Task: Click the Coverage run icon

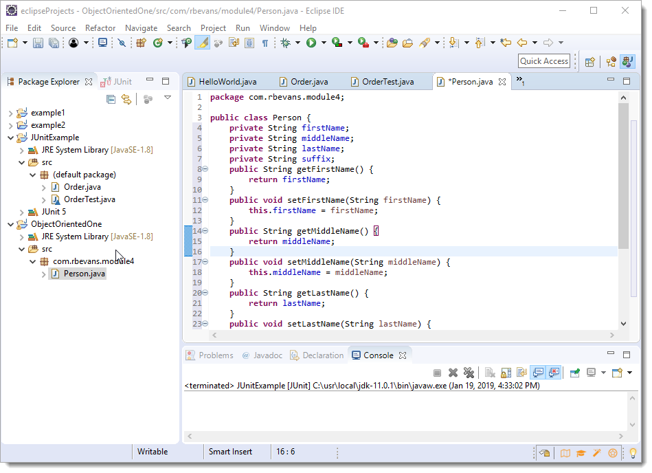Action: (x=337, y=43)
